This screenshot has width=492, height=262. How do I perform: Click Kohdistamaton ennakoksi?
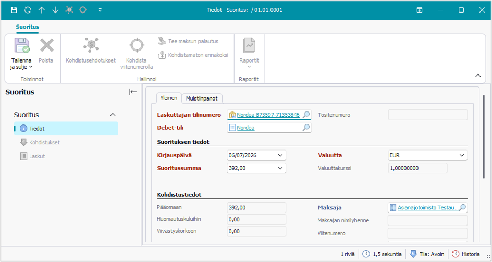pyautogui.click(x=193, y=55)
